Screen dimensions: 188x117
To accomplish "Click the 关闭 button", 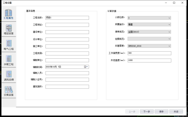I will (176, 112).
